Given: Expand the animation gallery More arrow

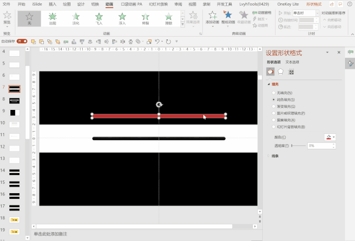Looking at the screenshot, I should pyautogui.click(x=182, y=24).
